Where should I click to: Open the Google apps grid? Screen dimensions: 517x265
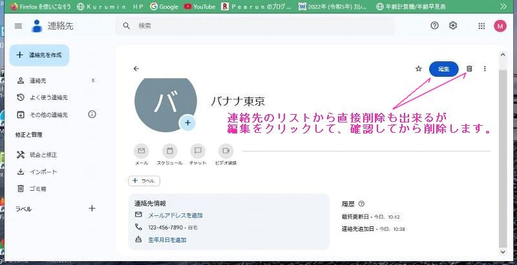coord(481,26)
